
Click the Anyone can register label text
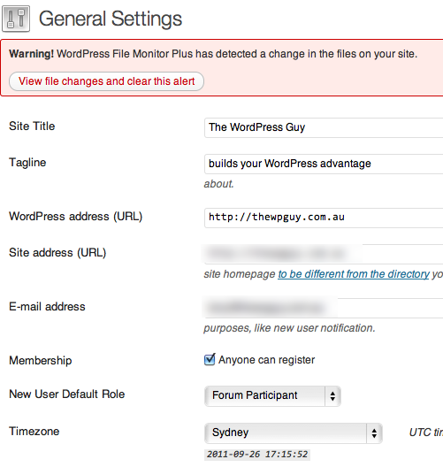click(266, 360)
